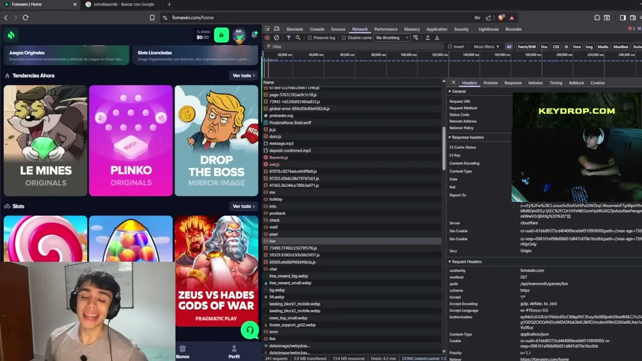Open the Drop the Boss game

coord(217,140)
